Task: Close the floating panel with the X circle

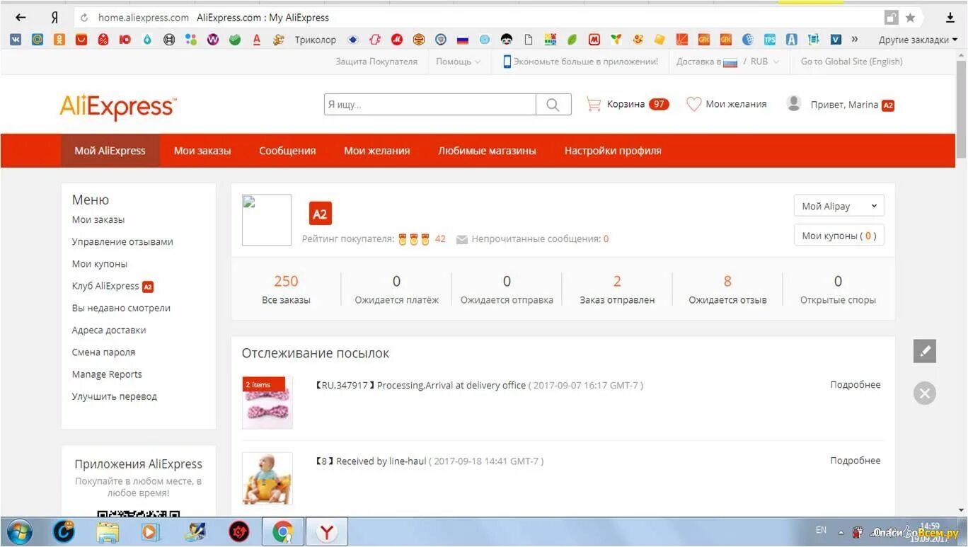Action: 924,393
